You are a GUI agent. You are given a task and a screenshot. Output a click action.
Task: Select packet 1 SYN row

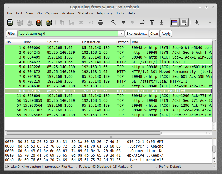(108, 48)
